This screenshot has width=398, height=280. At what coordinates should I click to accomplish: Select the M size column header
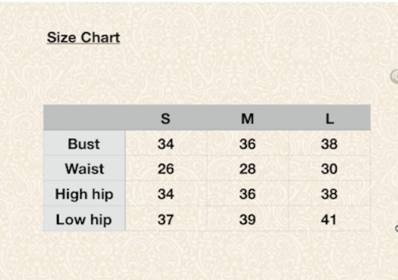click(247, 118)
